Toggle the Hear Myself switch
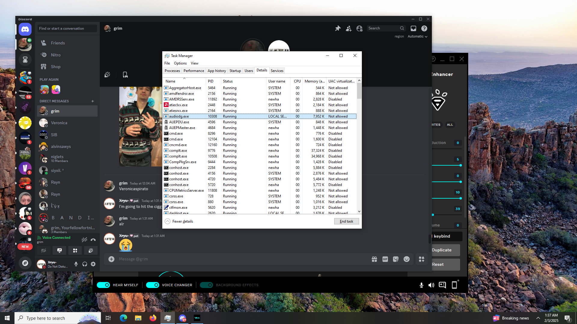 pos(103,285)
